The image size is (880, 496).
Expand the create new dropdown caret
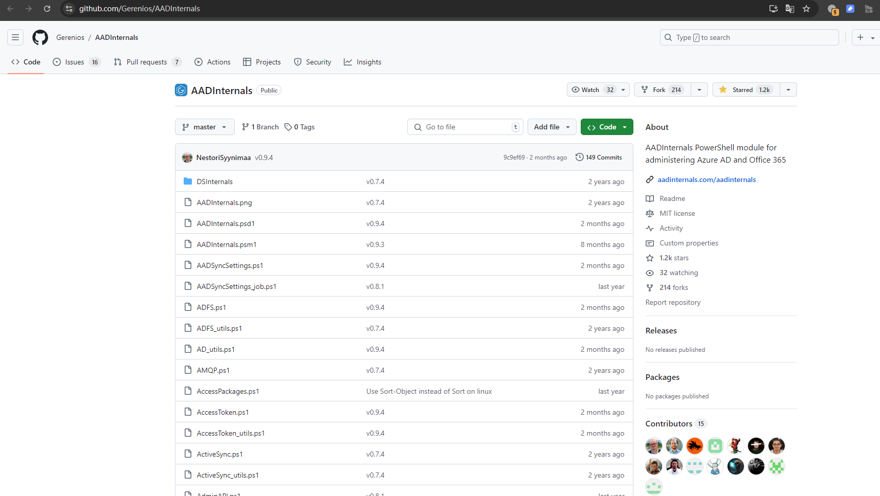[x=873, y=38]
